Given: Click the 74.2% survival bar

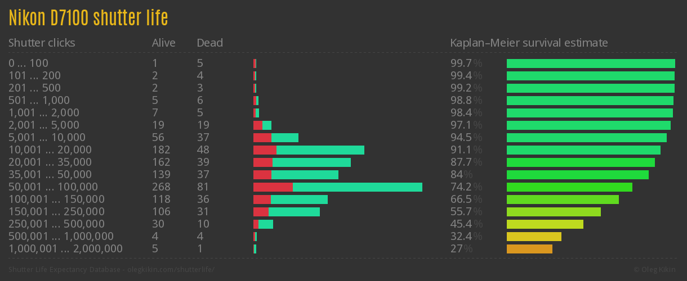Looking at the screenshot, I should 569,187.
